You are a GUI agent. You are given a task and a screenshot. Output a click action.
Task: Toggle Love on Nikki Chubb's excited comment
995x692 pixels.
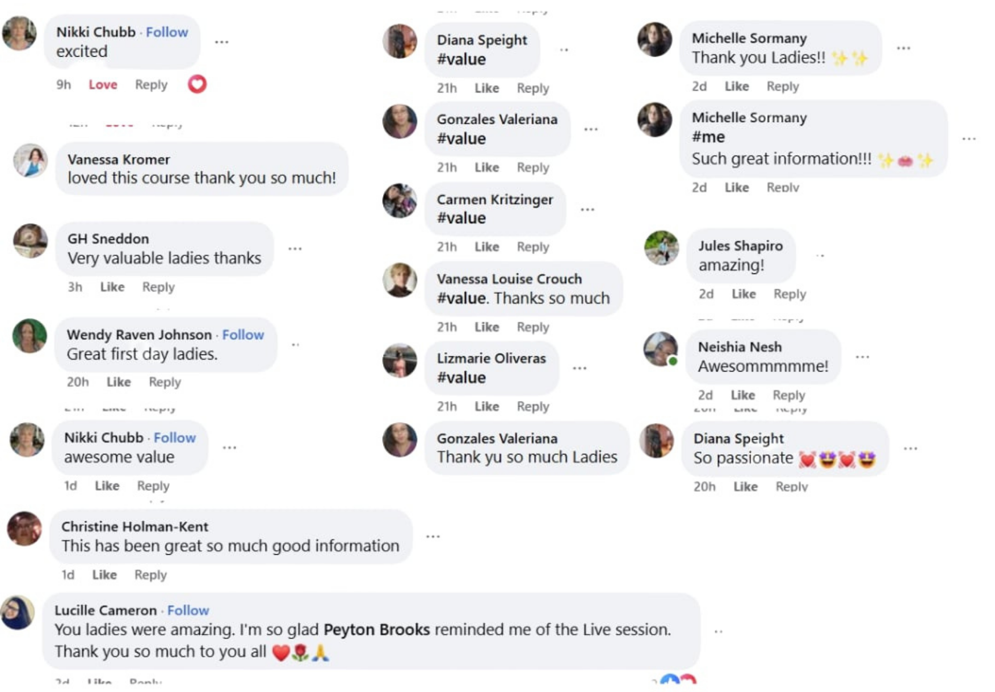tap(103, 85)
